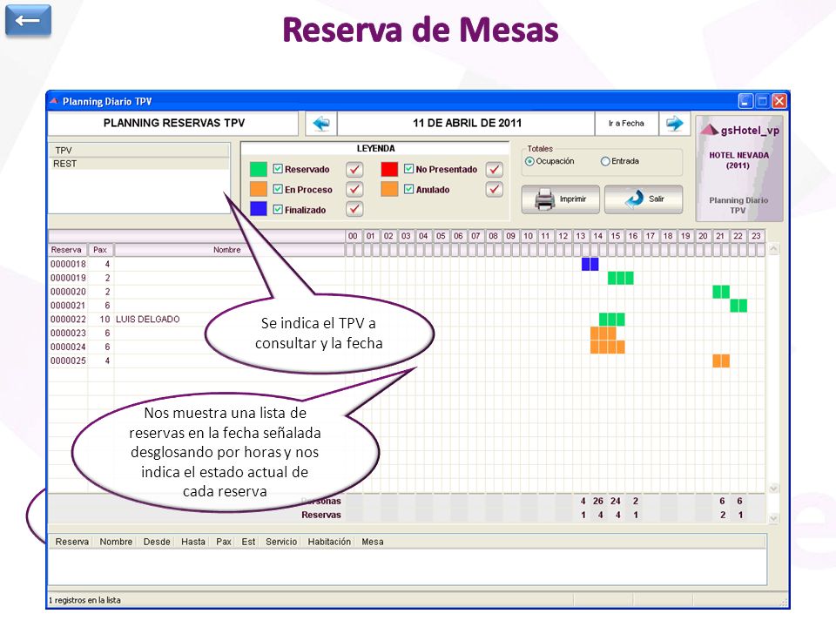
Task: Click the blue Finalizado color swatch
Action: point(258,209)
